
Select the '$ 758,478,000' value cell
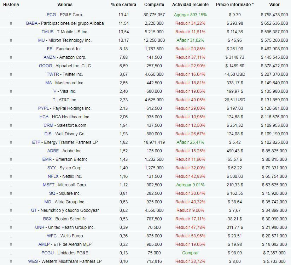point(274,15)
